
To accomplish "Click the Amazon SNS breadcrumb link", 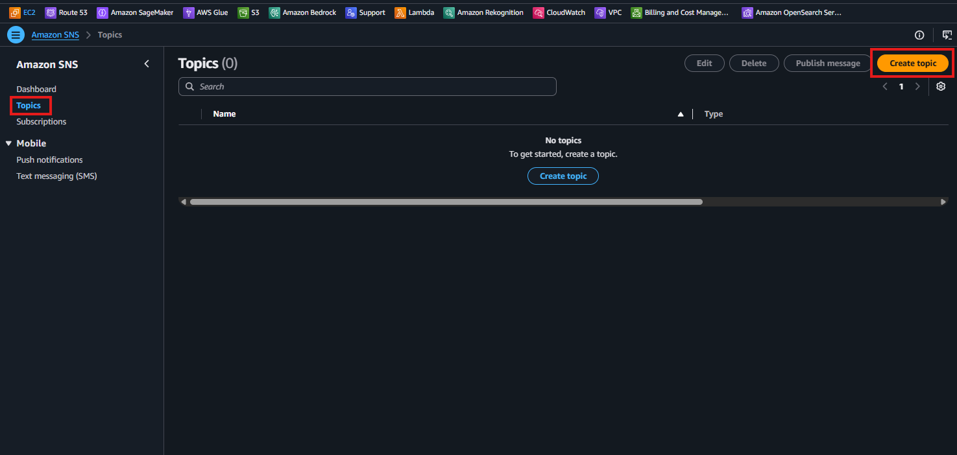I will 55,35.
